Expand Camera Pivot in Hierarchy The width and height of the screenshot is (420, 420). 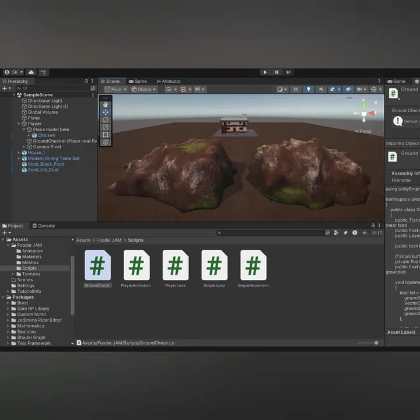pos(24,147)
